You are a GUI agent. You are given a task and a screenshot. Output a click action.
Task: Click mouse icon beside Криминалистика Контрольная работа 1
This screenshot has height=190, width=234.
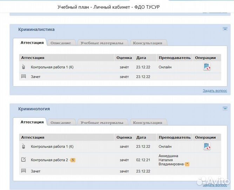point(24,67)
